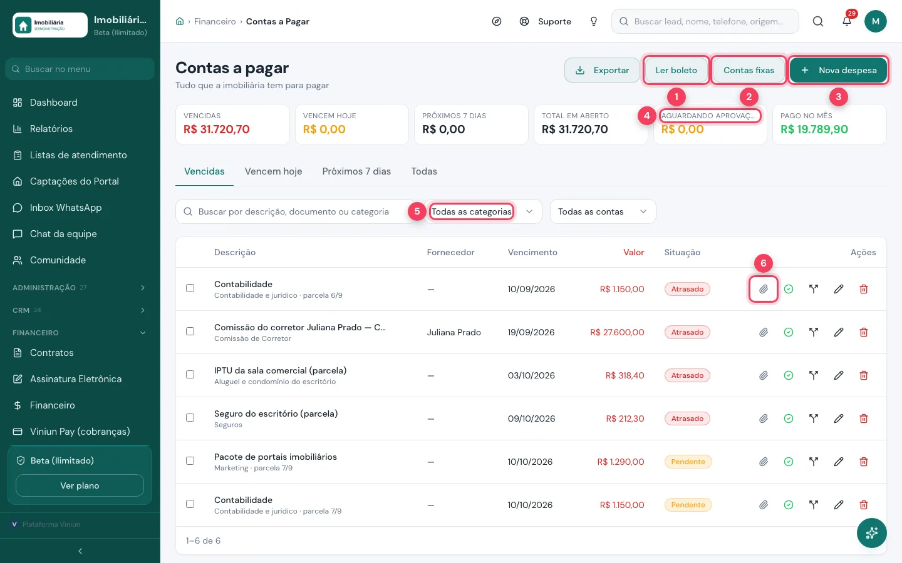Click the Nova despesa button

838,70
